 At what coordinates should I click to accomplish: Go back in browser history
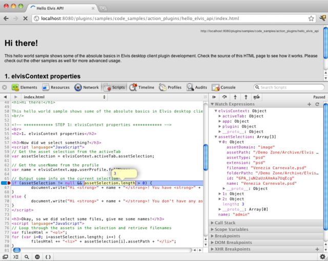coord(6,18)
